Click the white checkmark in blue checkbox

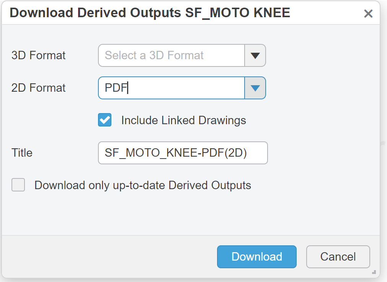click(x=105, y=120)
